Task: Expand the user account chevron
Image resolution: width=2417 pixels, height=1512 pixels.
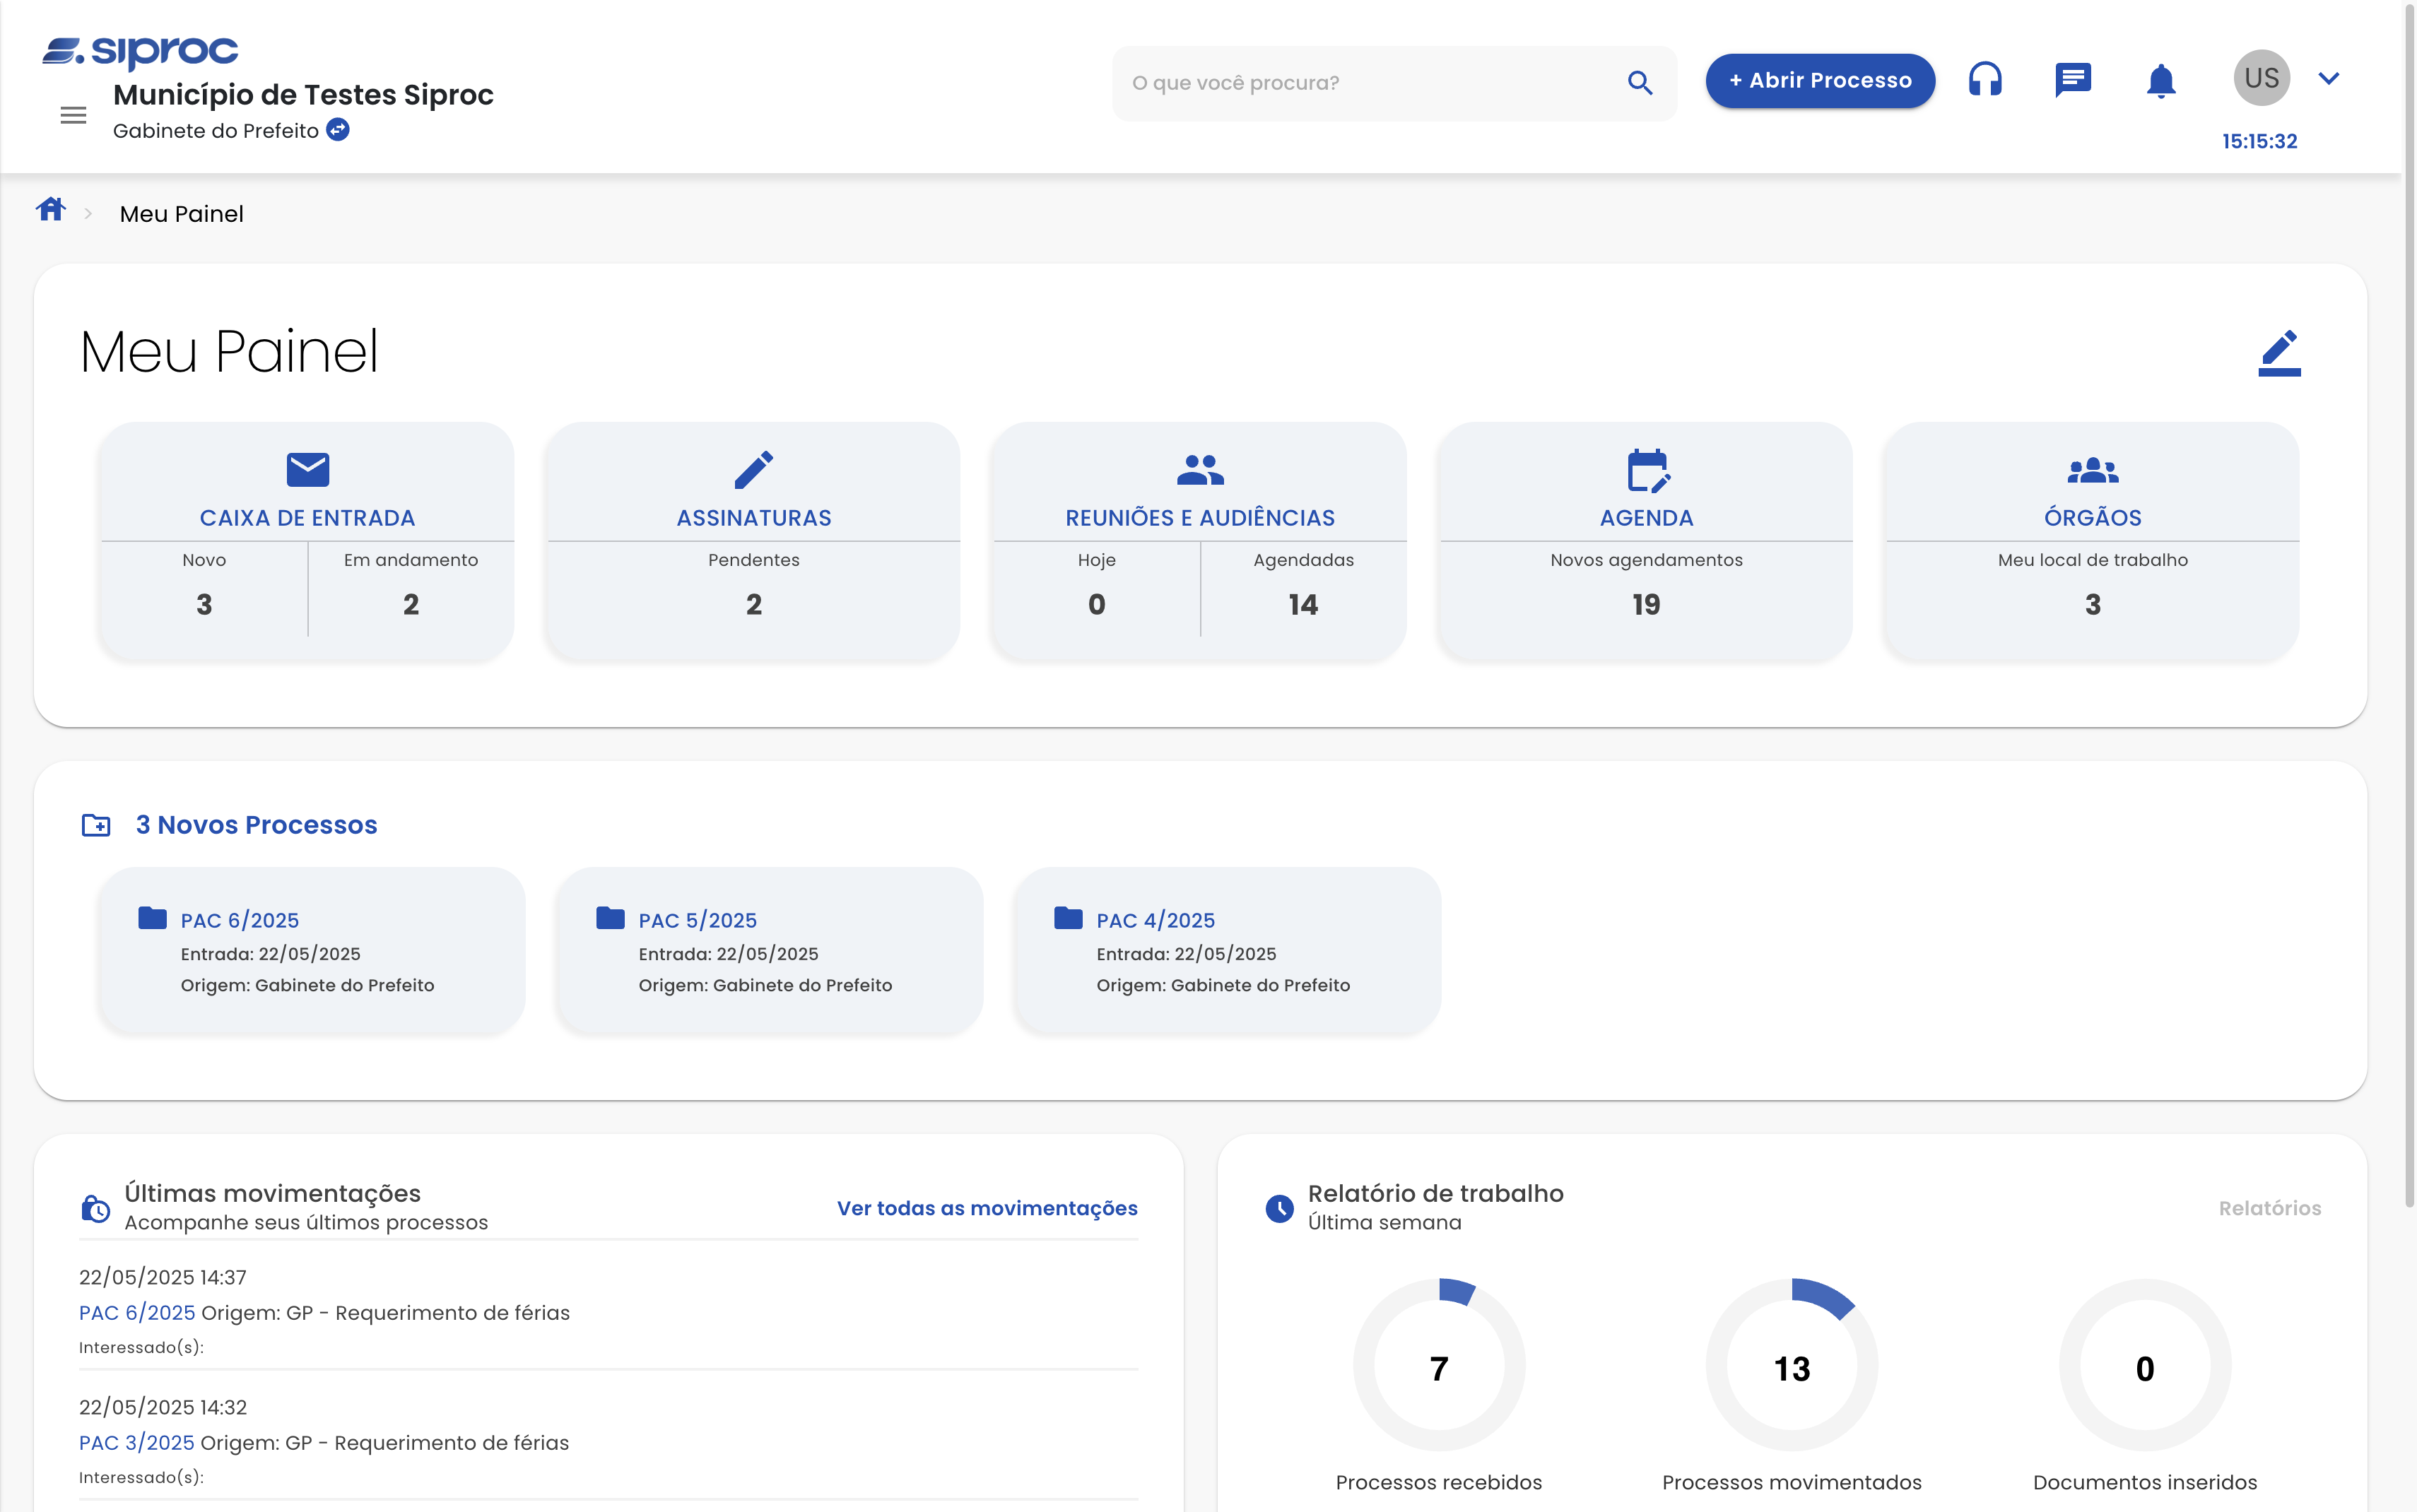Action: click(x=2329, y=79)
